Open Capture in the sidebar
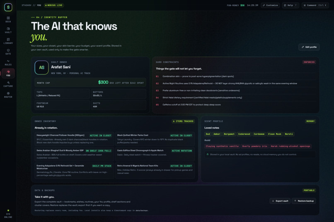Viewport: 334px width, 222px height. tap(8, 84)
